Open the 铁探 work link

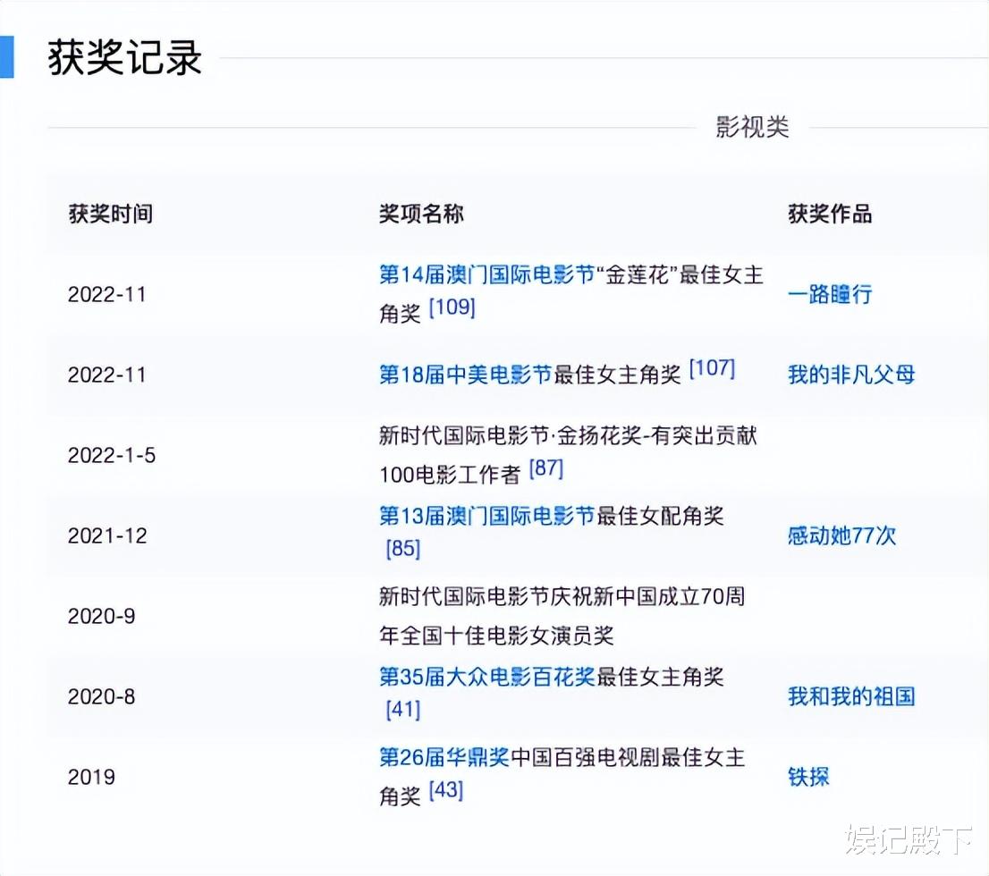pyautogui.click(x=808, y=777)
